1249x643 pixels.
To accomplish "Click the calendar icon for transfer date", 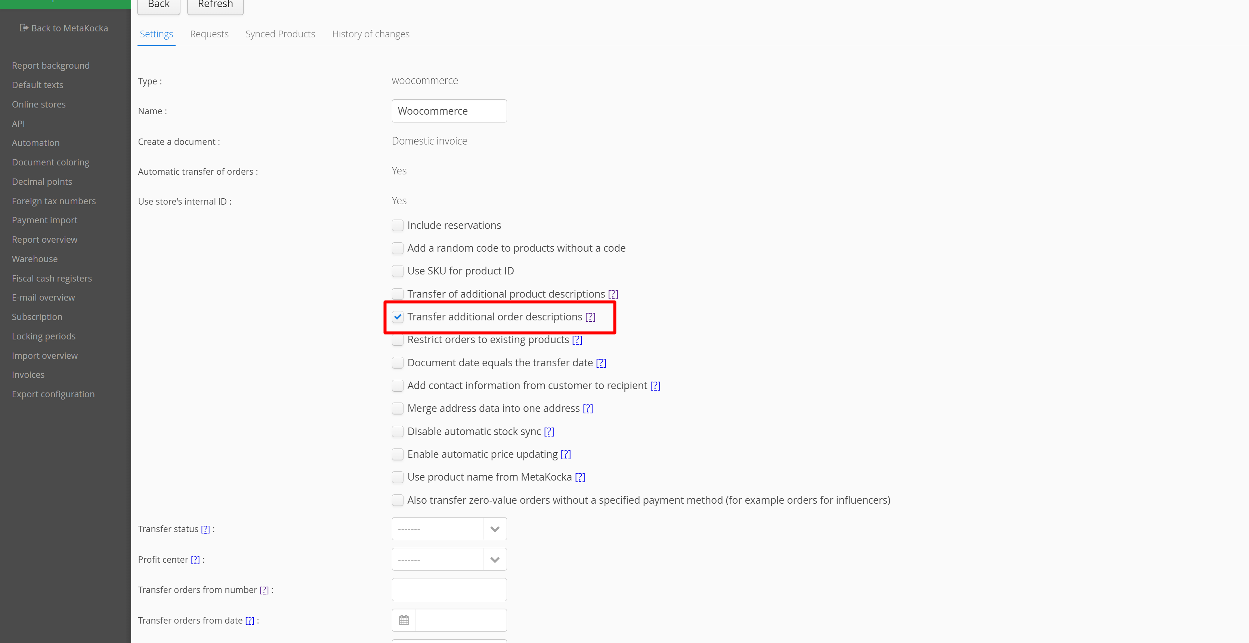I will click(404, 620).
